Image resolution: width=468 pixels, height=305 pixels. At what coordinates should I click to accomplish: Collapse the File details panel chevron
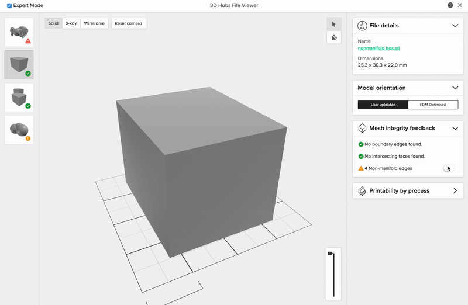click(x=455, y=26)
